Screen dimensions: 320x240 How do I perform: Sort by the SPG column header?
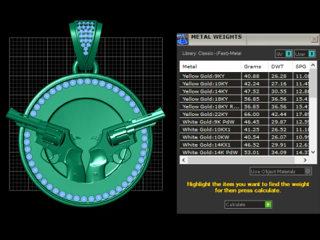(x=301, y=67)
